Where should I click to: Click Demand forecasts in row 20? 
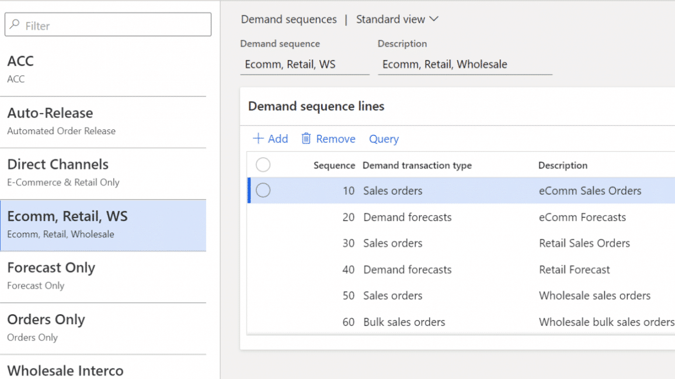[407, 217]
